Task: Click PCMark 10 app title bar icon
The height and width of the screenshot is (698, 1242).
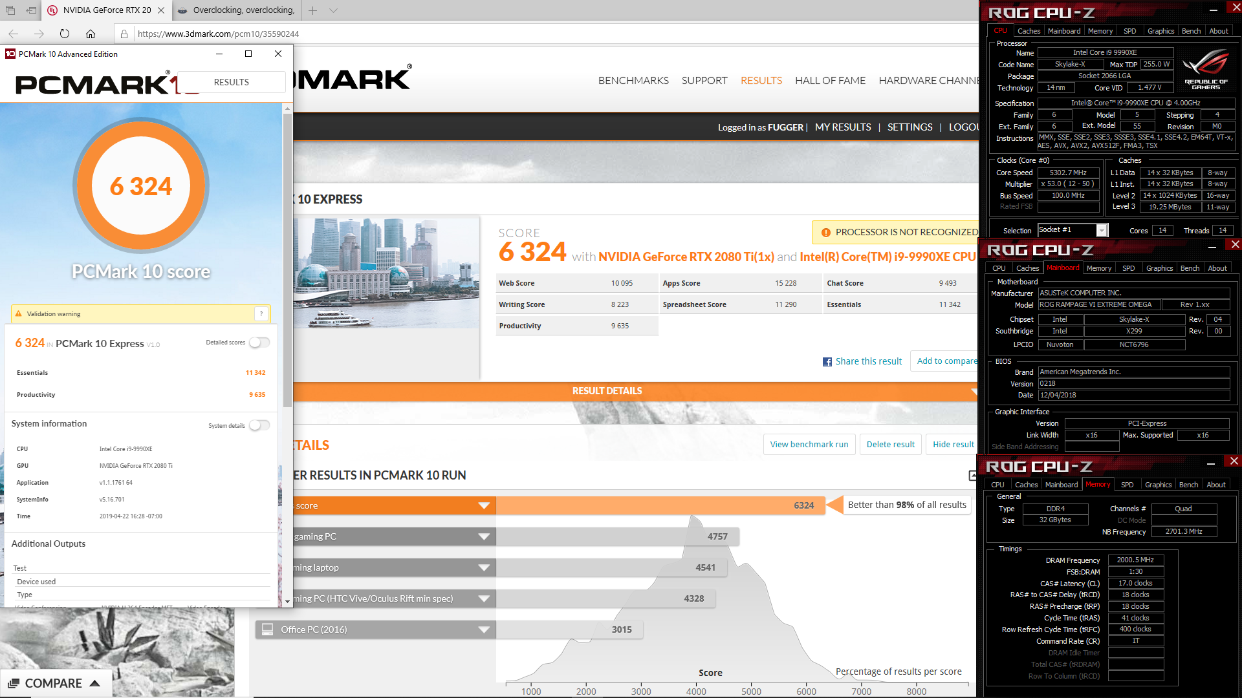Action: 10,54
